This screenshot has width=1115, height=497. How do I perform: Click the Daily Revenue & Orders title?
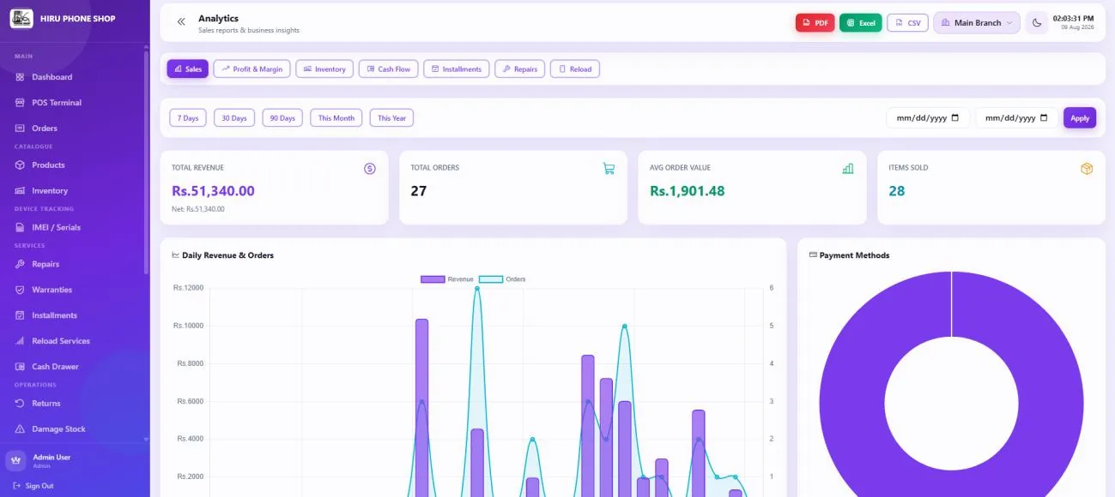point(227,255)
